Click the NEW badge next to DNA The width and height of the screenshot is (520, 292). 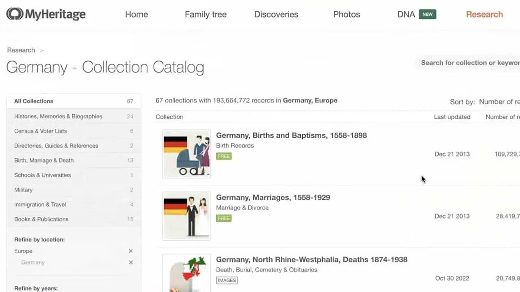click(427, 14)
